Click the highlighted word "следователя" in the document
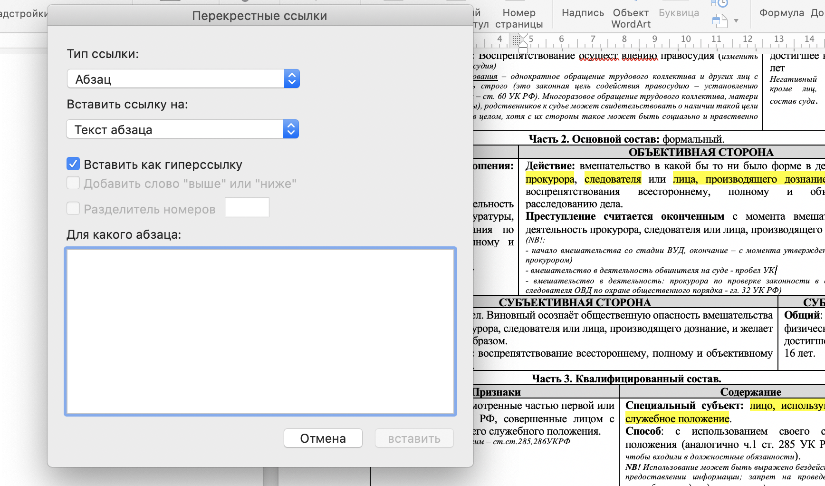Image resolution: width=825 pixels, height=486 pixels. [x=613, y=179]
